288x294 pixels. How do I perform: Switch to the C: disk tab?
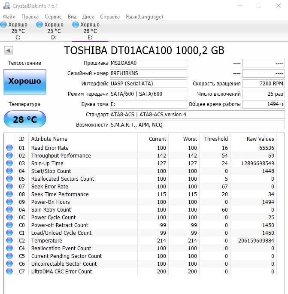pyautogui.click(x=18, y=31)
